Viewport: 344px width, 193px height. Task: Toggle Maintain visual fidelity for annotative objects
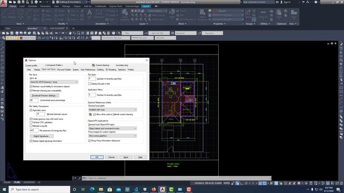coord(31,87)
